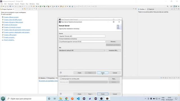The width and height of the screenshot is (180, 101).
Task: Click Next in Dynamic Web Project dialog
Action: (90, 94)
